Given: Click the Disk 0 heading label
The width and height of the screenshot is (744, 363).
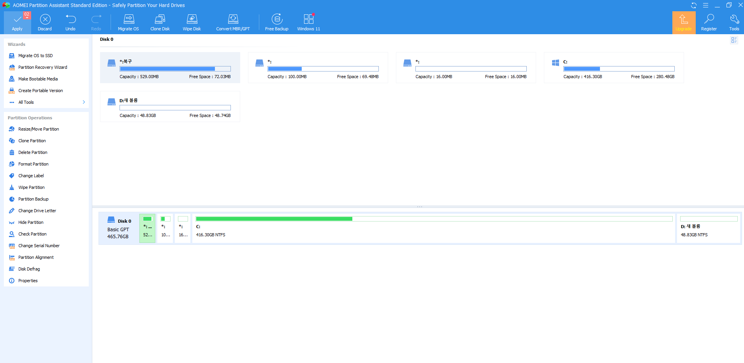Looking at the screenshot, I should pos(107,39).
